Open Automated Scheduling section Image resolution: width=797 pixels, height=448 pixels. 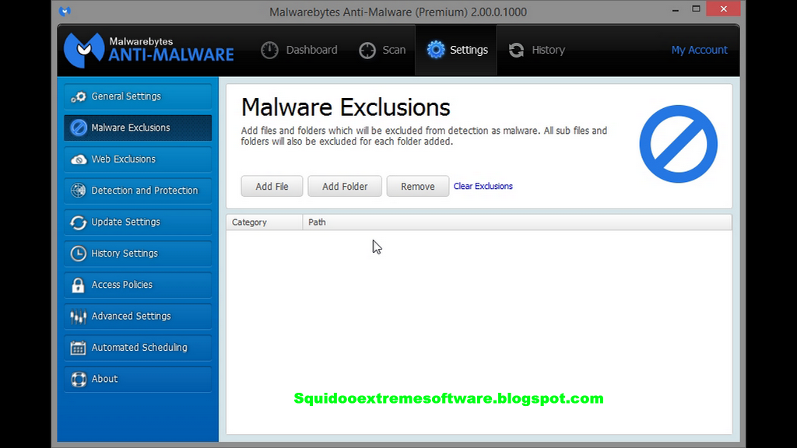[138, 348]
